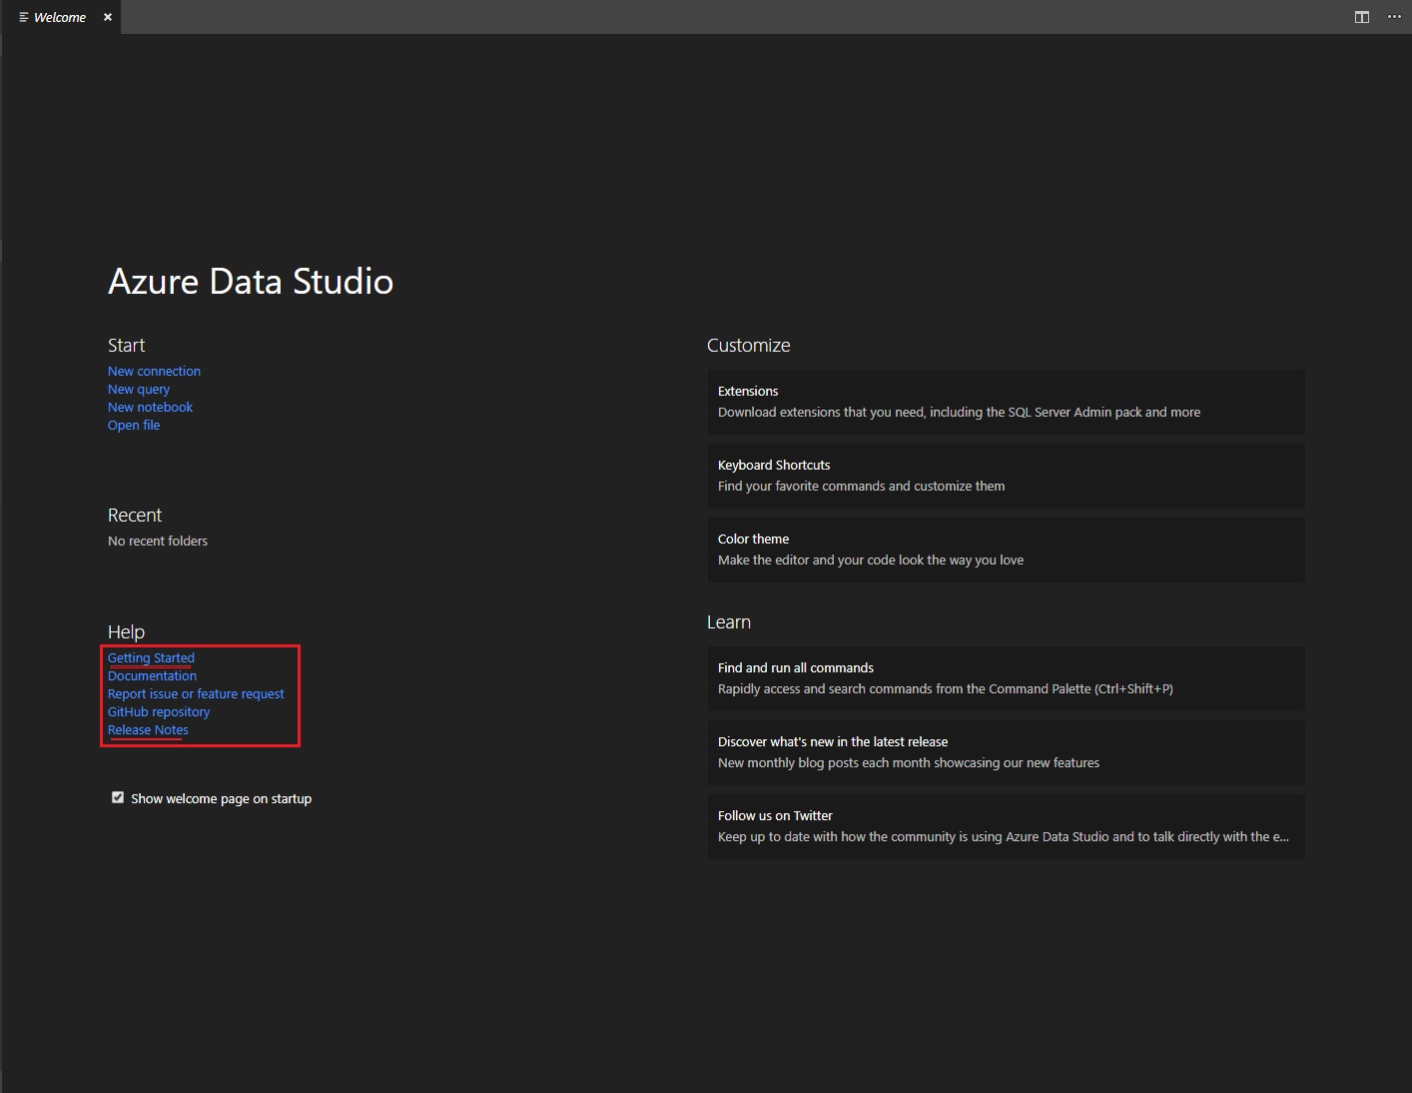Click the split editor icon top right
The image size is (1412, 1093).
(x=1361, y=17)
